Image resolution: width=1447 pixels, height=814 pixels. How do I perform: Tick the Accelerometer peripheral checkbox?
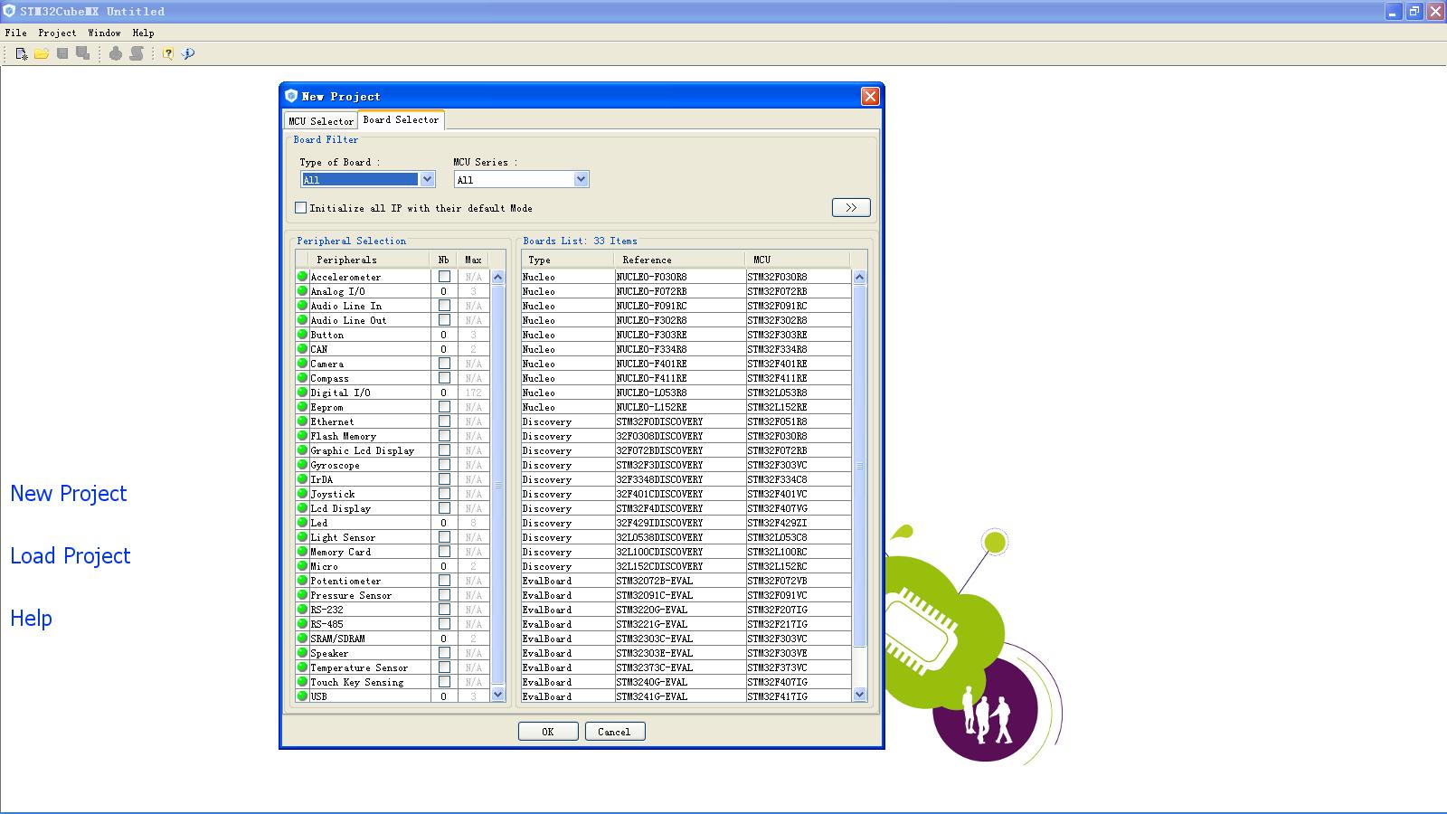point(444,277)
